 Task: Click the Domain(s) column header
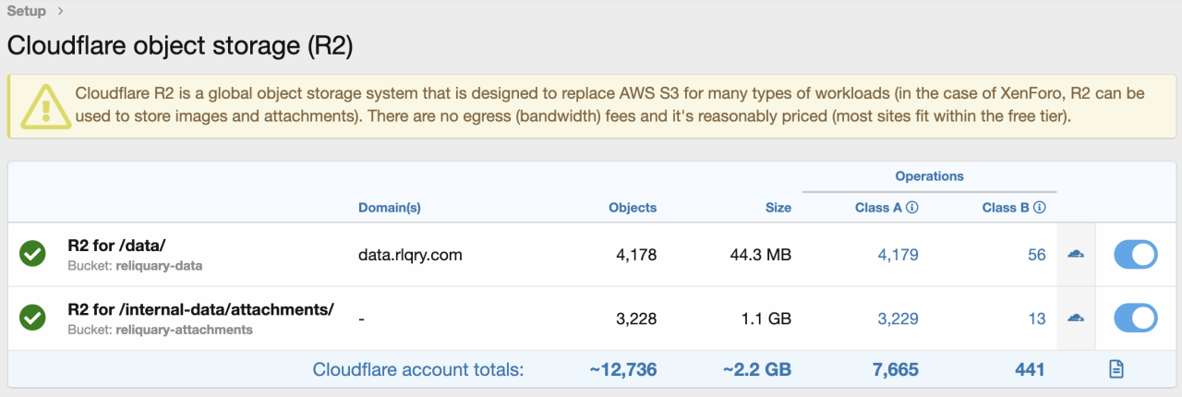tap(389, 208)
